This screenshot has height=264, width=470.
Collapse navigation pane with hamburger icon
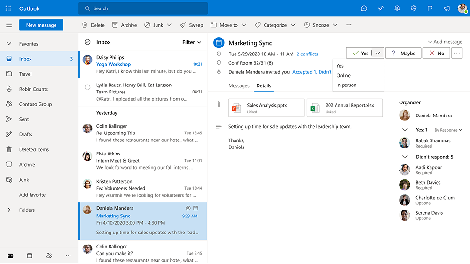[8, 25]
